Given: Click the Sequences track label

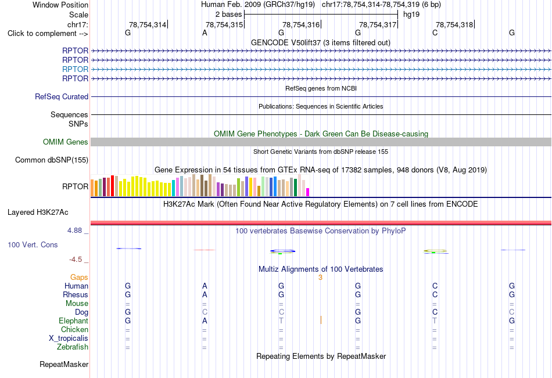Looking at the screenshot, I should pyautogui.click(x=69, y=115).
